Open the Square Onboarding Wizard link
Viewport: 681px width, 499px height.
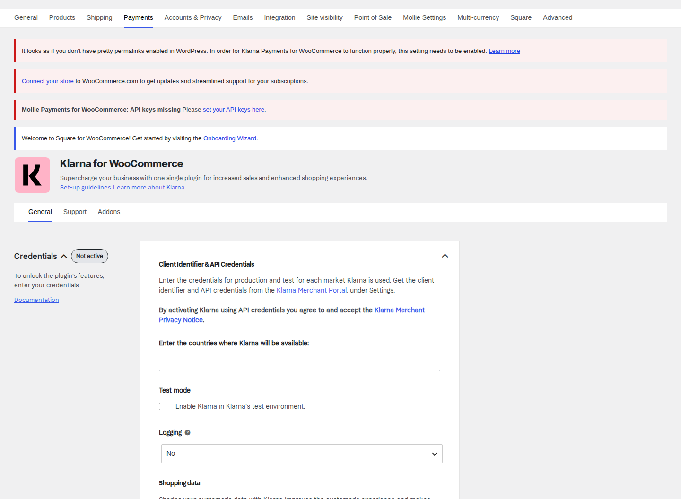(x=230, y=138)
